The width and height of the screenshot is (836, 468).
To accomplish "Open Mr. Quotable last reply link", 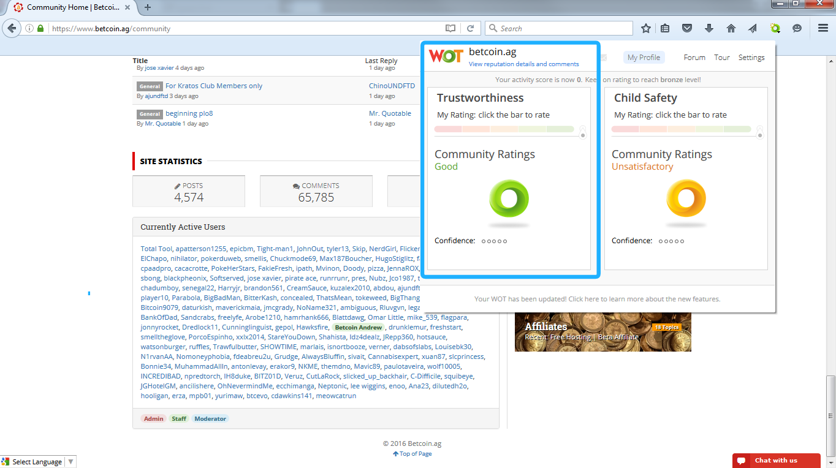I will pyautogui.click(x=390, y=113).
